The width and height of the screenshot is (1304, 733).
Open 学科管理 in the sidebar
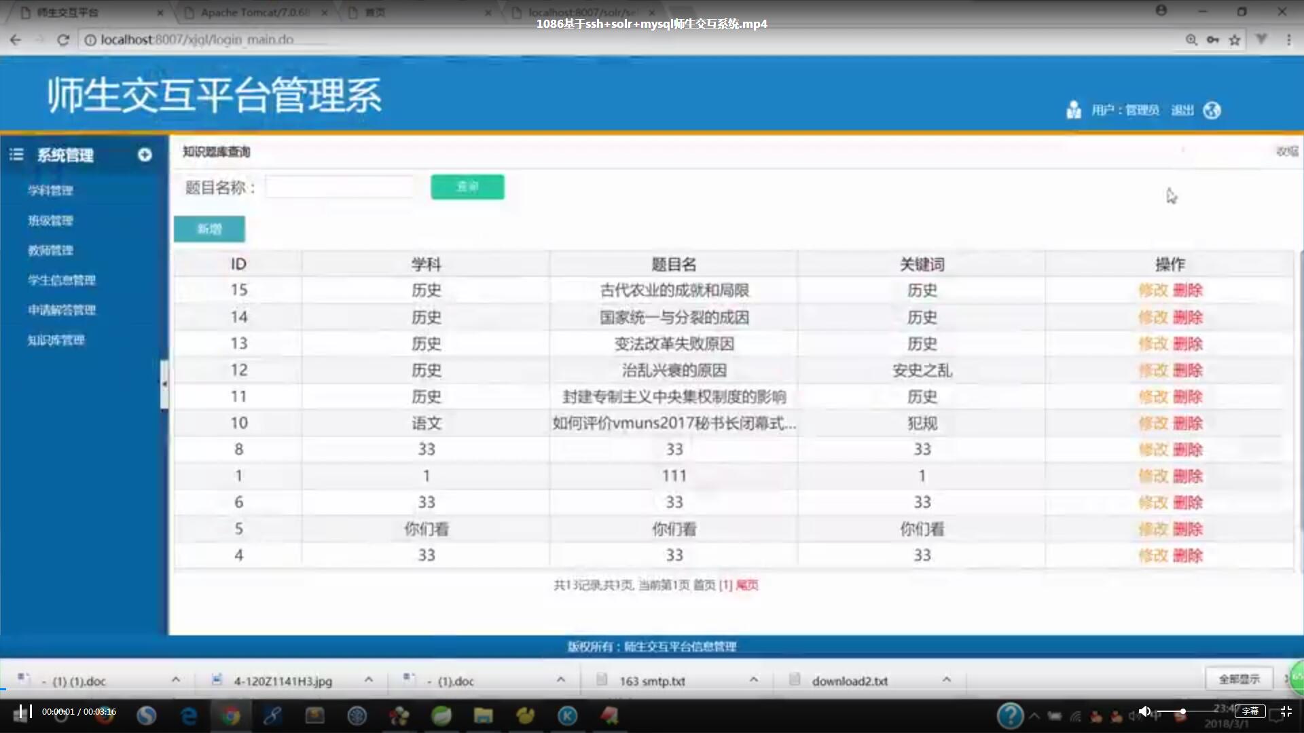(x=50, y=191)
